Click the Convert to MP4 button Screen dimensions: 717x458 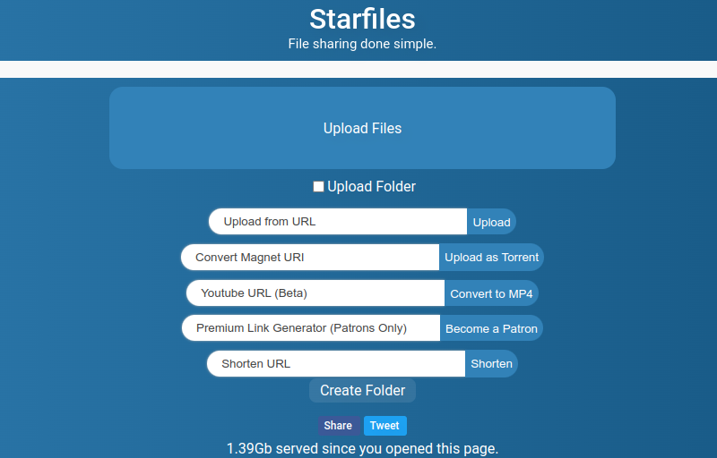(x=491, y=293)
